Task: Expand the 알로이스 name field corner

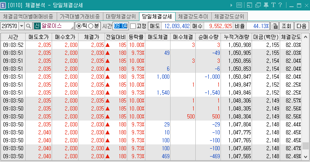Action: pyautogui.click(x=72, y=28)
